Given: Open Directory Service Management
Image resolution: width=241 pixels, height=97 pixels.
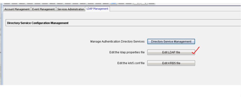Looking at the screenshot, I should (x=171, y=42).
